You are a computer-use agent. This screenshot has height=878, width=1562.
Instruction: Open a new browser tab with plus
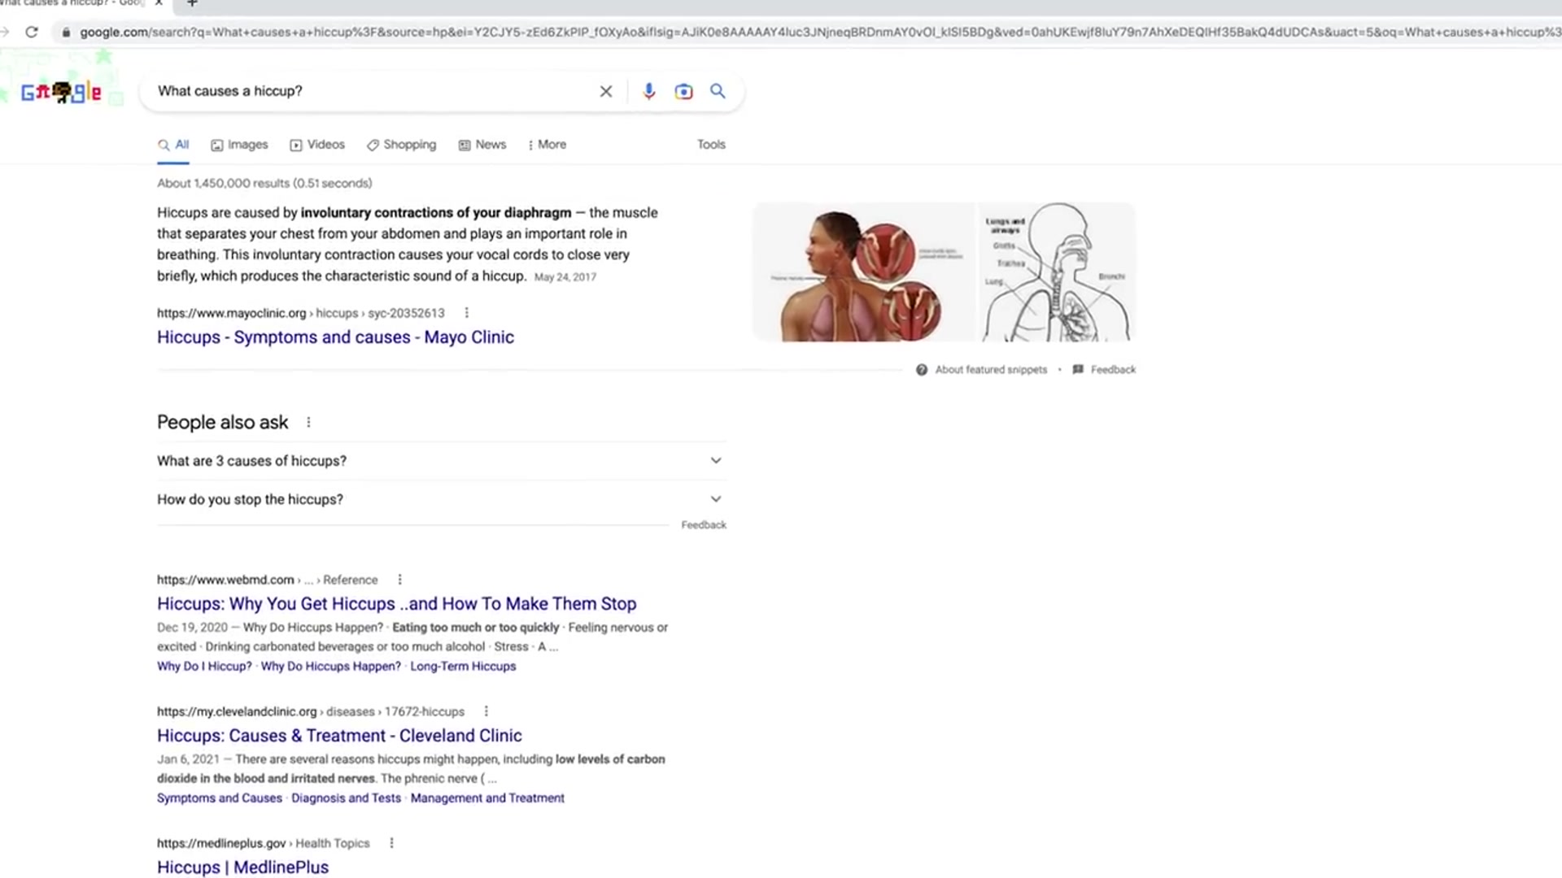[192, 3]
